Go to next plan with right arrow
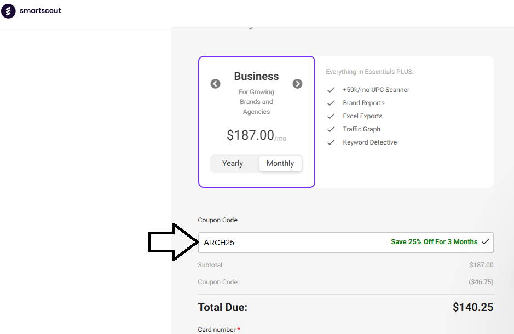514x334 pixels. 297,84
